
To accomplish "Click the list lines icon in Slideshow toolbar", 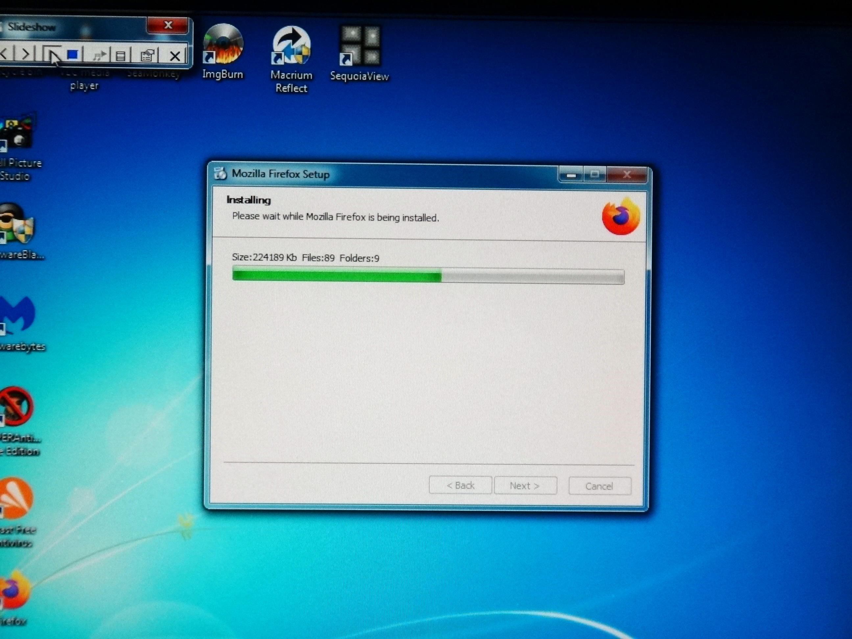I will click(x=121, y=56).
